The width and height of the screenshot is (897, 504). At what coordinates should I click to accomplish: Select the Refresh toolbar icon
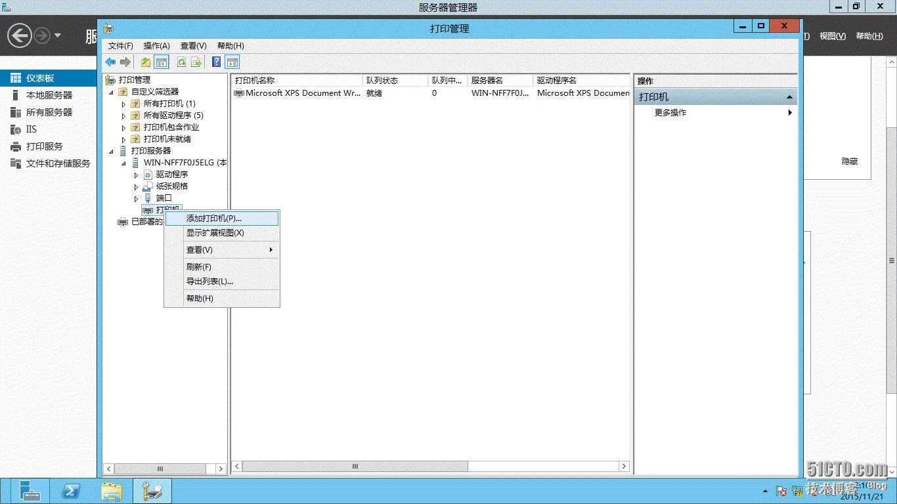(x=181, y=62)
